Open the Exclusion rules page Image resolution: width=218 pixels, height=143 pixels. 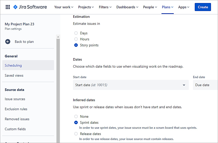pyautogui.click(x=16, y=109)
